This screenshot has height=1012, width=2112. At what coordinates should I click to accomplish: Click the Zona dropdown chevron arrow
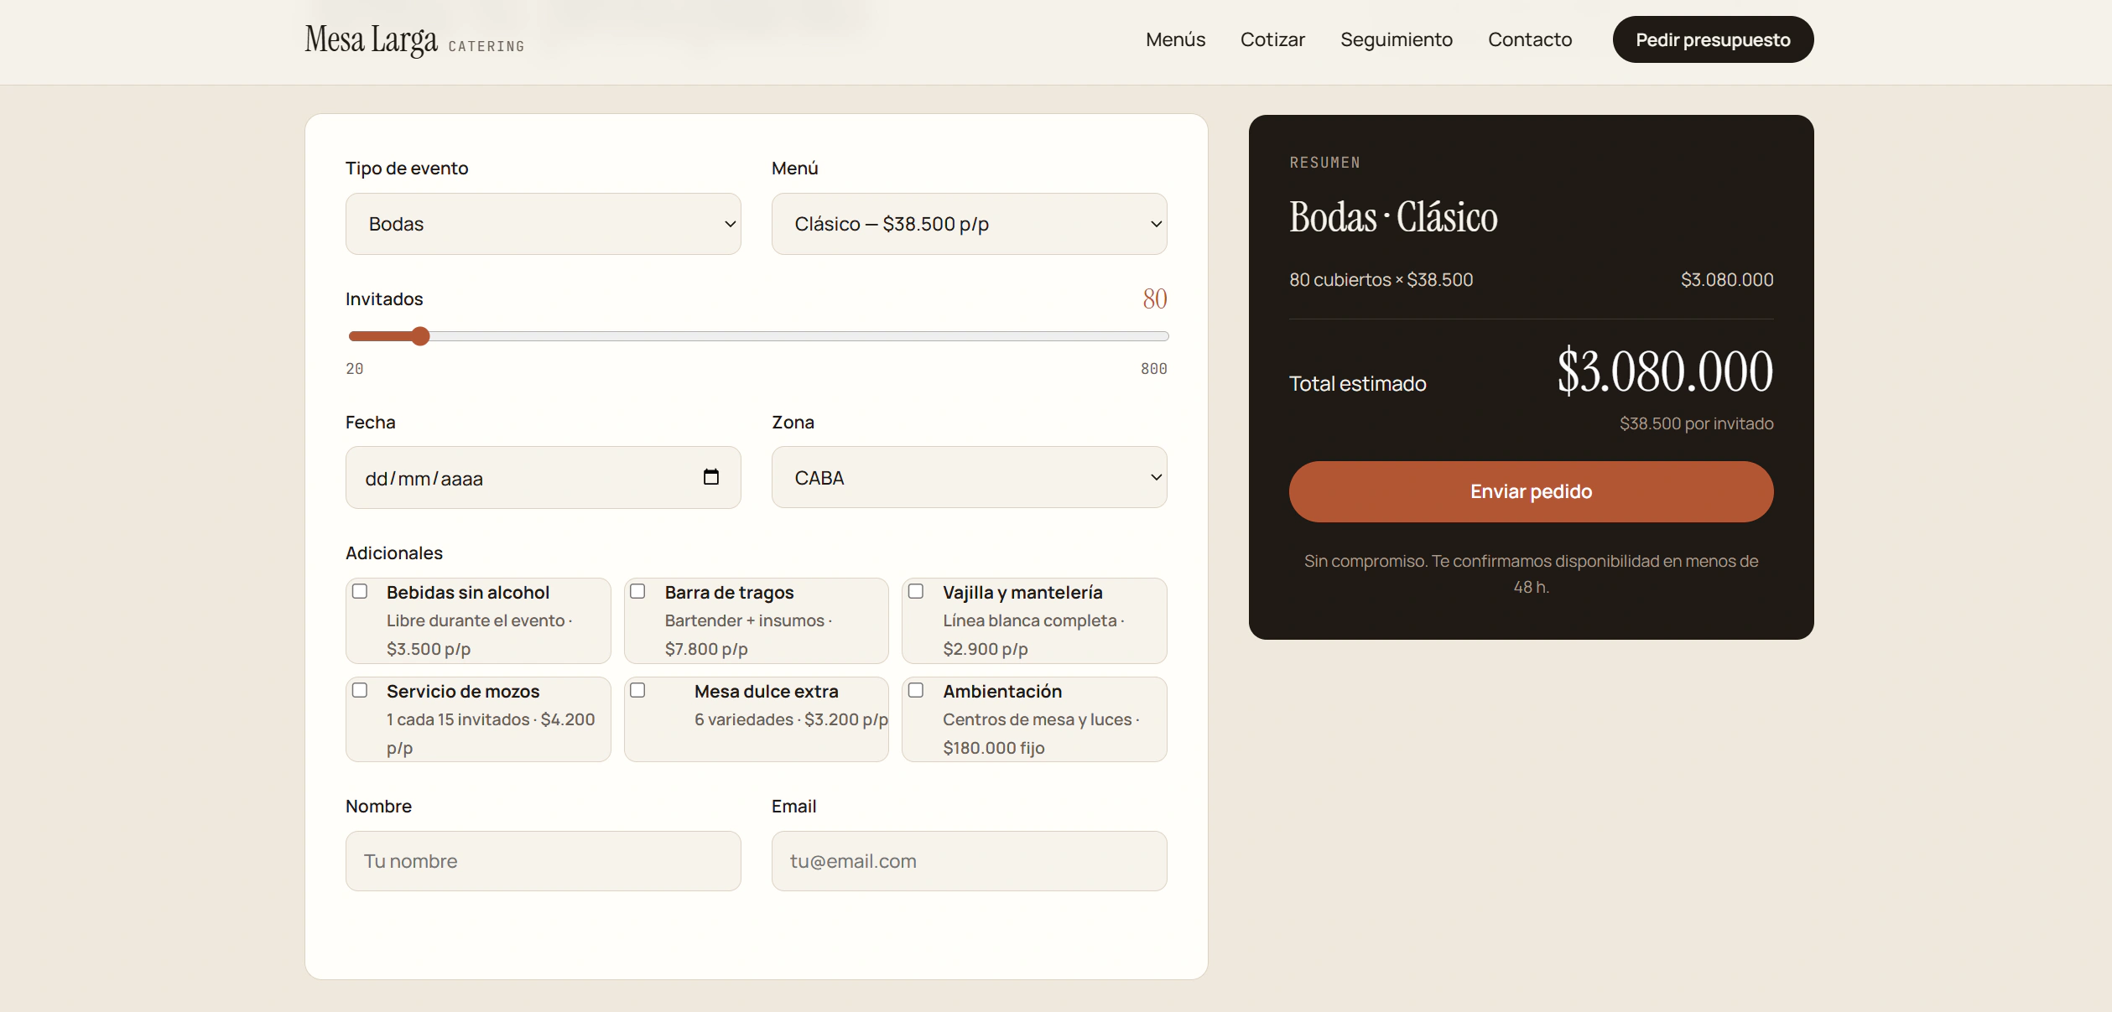(x=1156, y=477)
